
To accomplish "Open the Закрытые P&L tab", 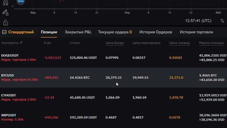I will coord(78,32).
